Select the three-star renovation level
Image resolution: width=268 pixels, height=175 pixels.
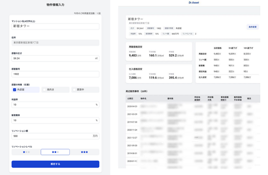click(84, 152)
